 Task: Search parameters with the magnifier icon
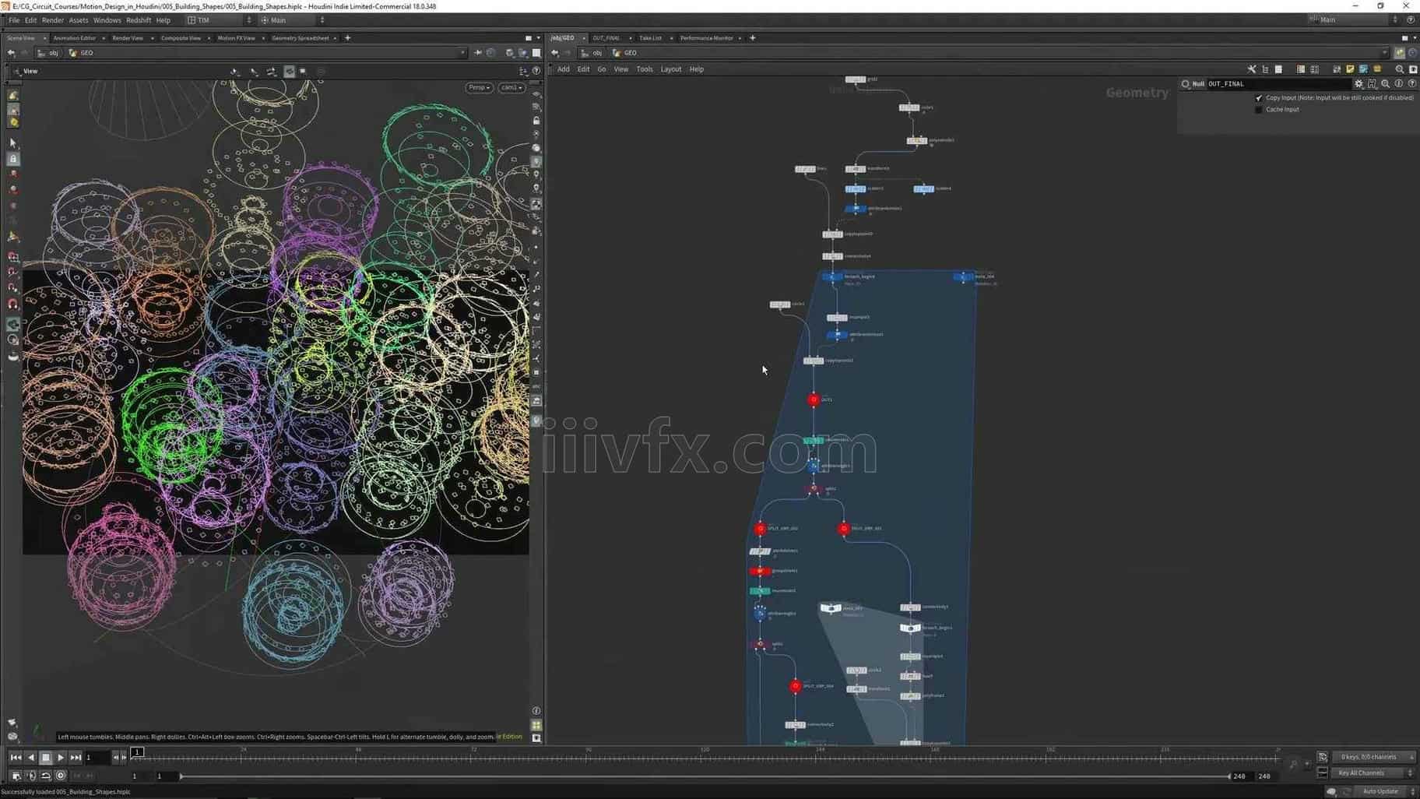coord(1385,84)
